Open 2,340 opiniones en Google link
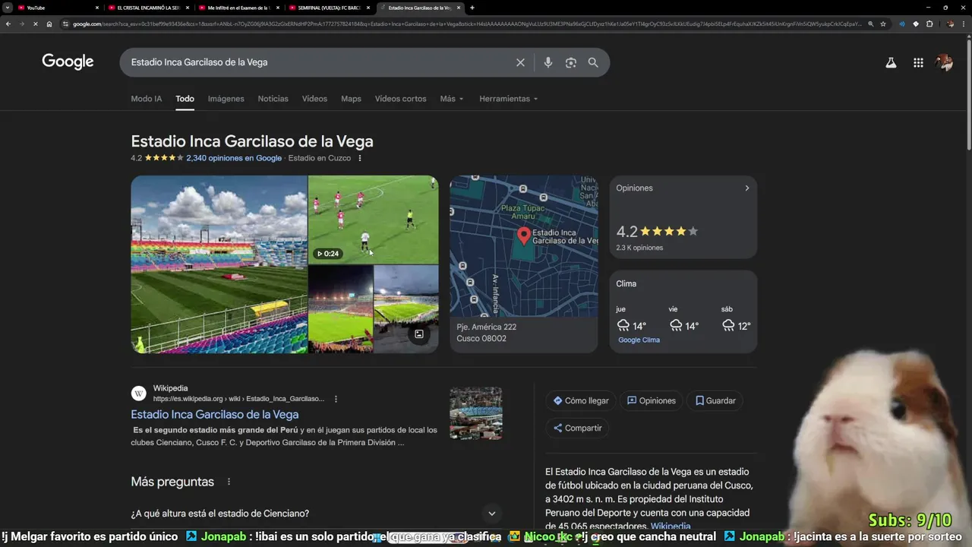972x547 pixels. pyautogui.click(x=234, y=158)
